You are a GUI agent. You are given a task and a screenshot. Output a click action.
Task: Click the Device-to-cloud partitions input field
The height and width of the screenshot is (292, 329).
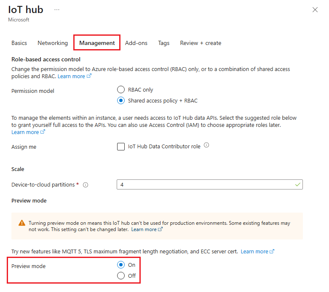click(x=209, y=184)
